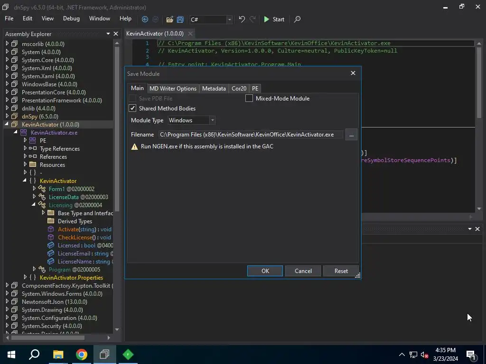Click the Form1 class icon

click(x=42, y=189)
